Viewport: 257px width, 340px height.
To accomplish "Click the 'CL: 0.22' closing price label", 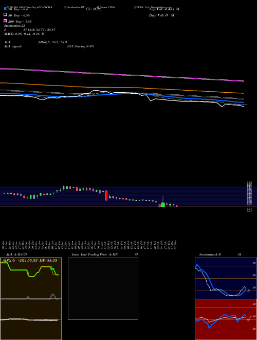I will 94,9.
